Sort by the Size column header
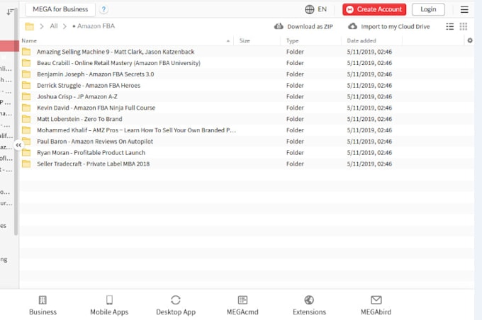This screenshot has width=482, height=320. coord(245,40)
